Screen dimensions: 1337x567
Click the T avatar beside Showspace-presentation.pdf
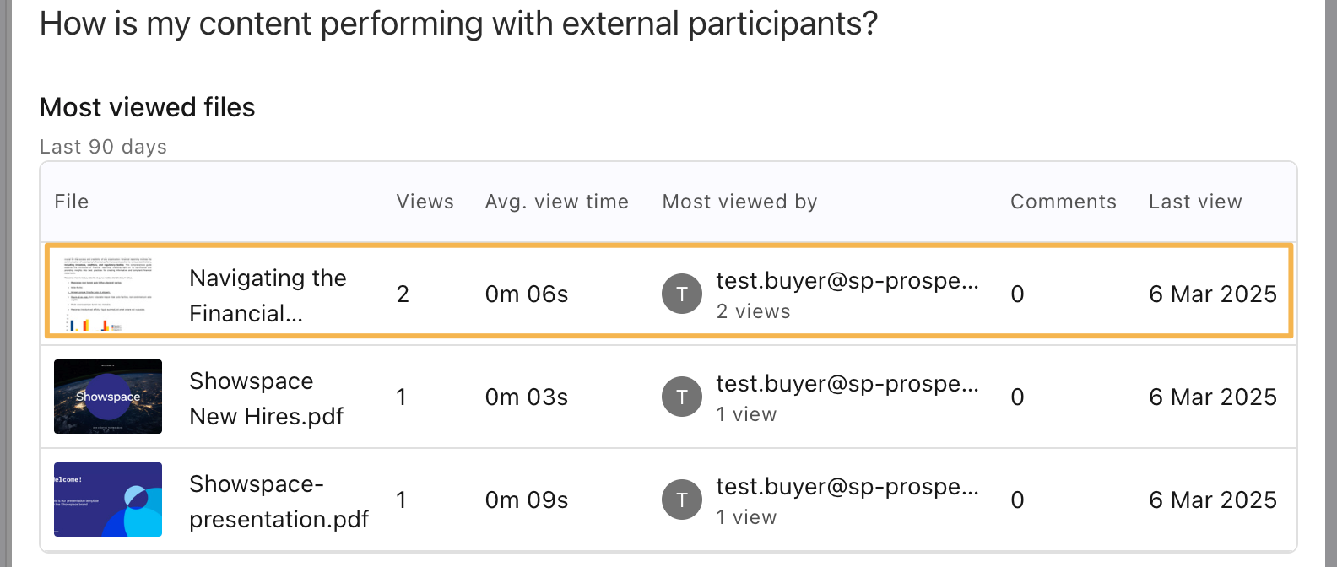point(682,499)
